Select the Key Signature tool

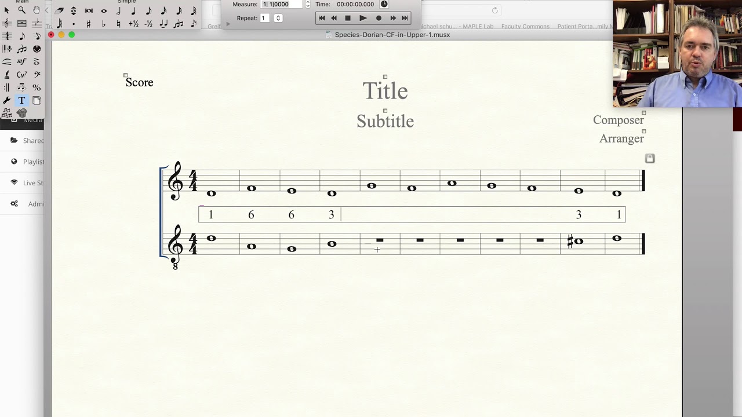(x=37, y=23)
